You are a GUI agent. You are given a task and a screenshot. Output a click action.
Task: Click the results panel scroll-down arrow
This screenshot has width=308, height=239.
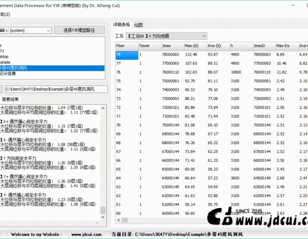click(x=103, y=223)
